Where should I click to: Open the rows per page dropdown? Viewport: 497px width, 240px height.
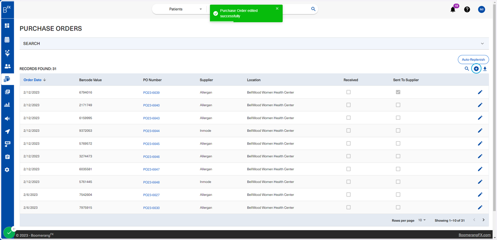[x=422, y=220]
